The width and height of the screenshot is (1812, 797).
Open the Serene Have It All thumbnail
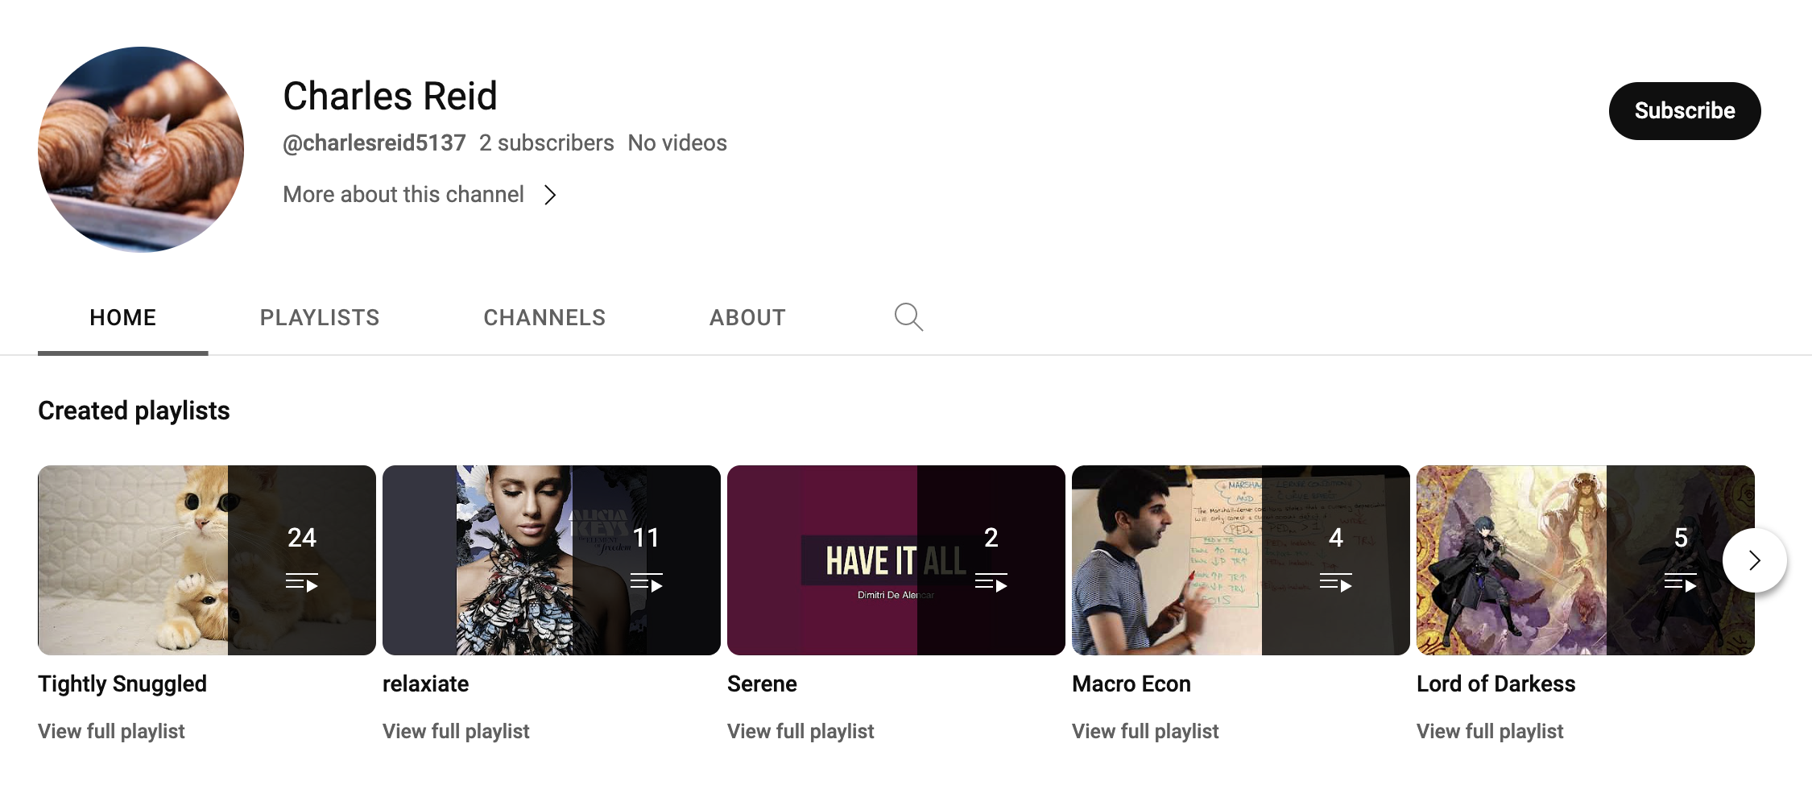[896, 560]
